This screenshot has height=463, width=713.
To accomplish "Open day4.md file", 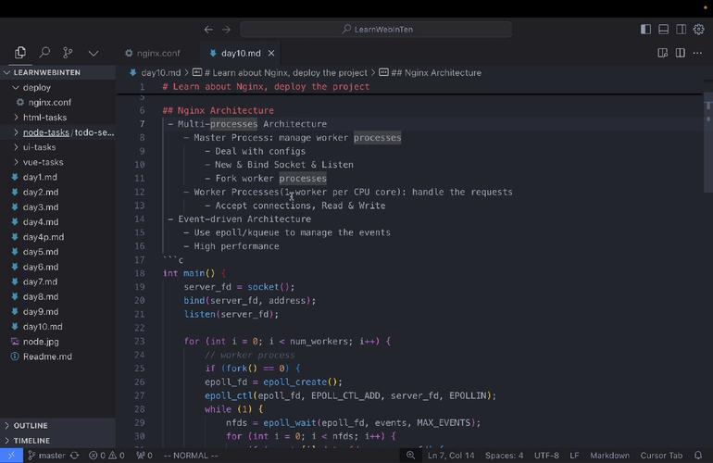I will pyautogui.click(x=57, y=222).
